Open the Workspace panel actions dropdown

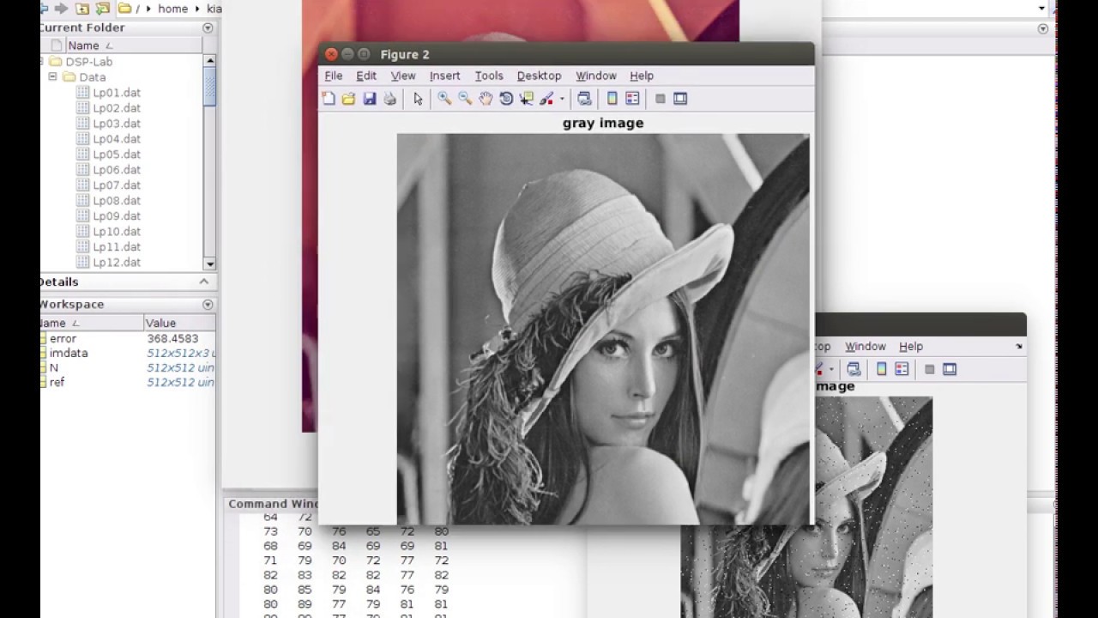pyautogui.click(x=208, y=305)
